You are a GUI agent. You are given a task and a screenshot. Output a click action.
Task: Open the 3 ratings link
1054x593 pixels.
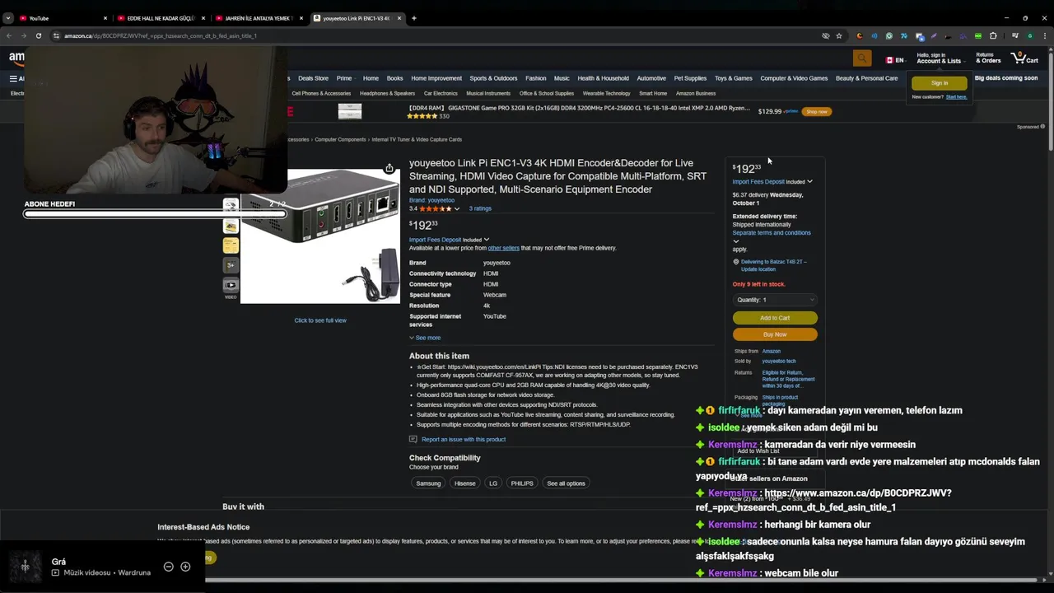click(480, 208)
